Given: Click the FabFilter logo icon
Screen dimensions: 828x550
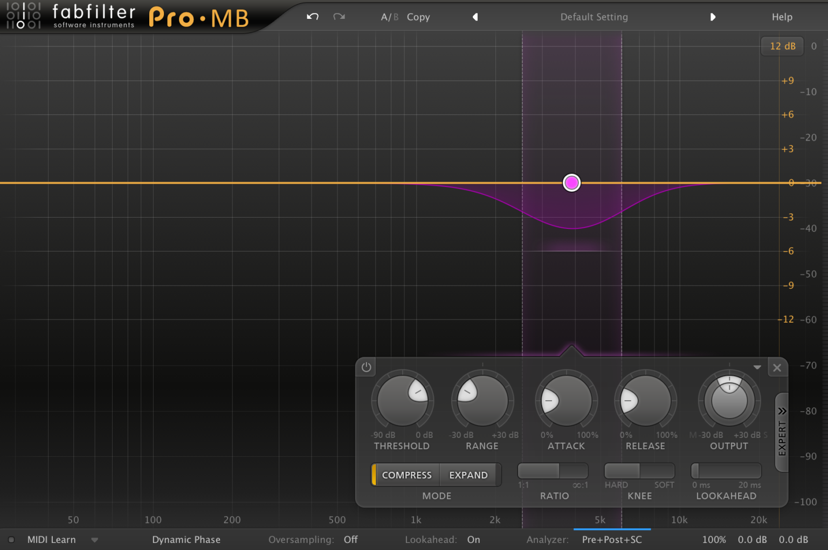Looking at the screenshot, I should (23, 15).
